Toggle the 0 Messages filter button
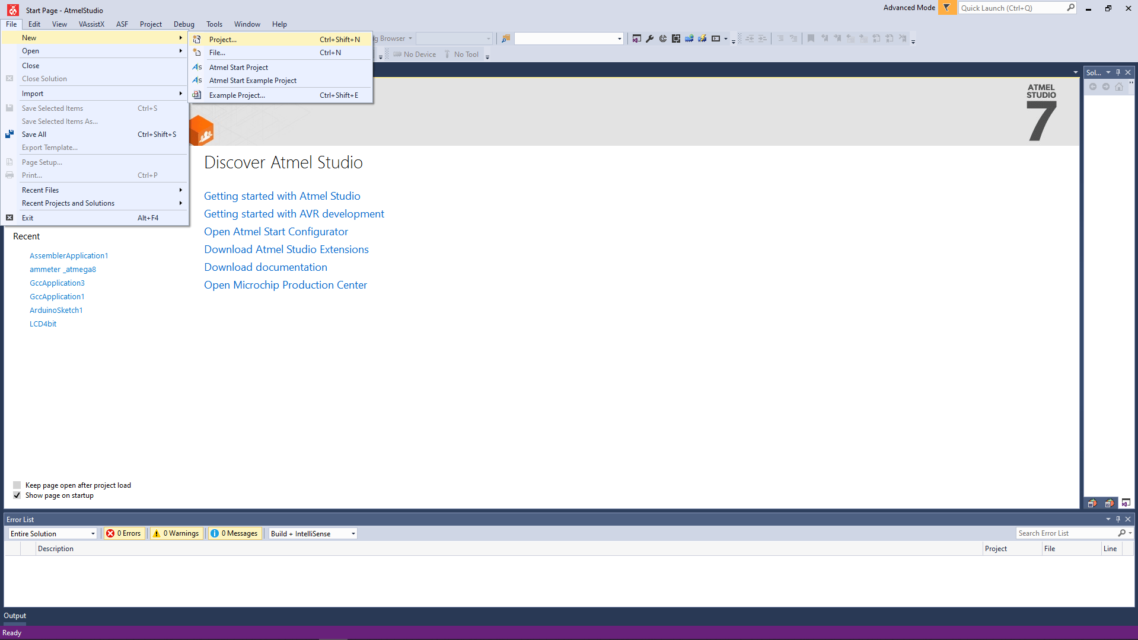1138x640 pixels. click(234, 533)
